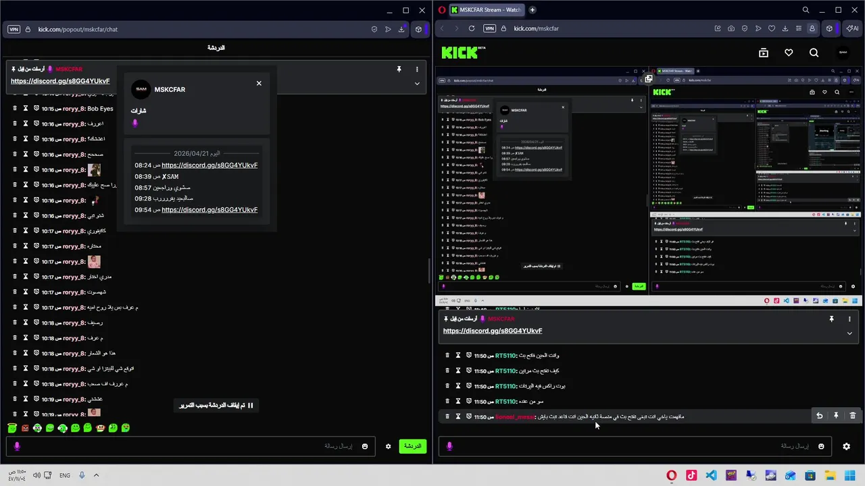This screenshot has height=486, width=865.
Task: Click popout window VPN badge
Action: tap(14, 29)
